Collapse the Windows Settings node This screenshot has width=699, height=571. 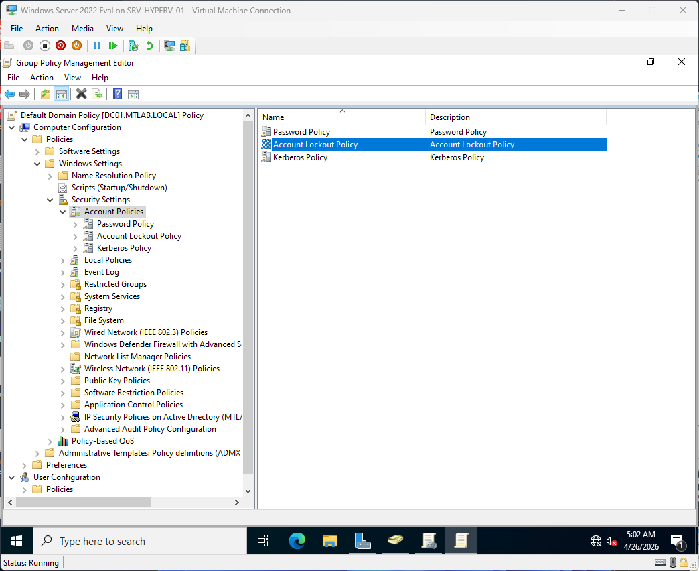(37, 164)
